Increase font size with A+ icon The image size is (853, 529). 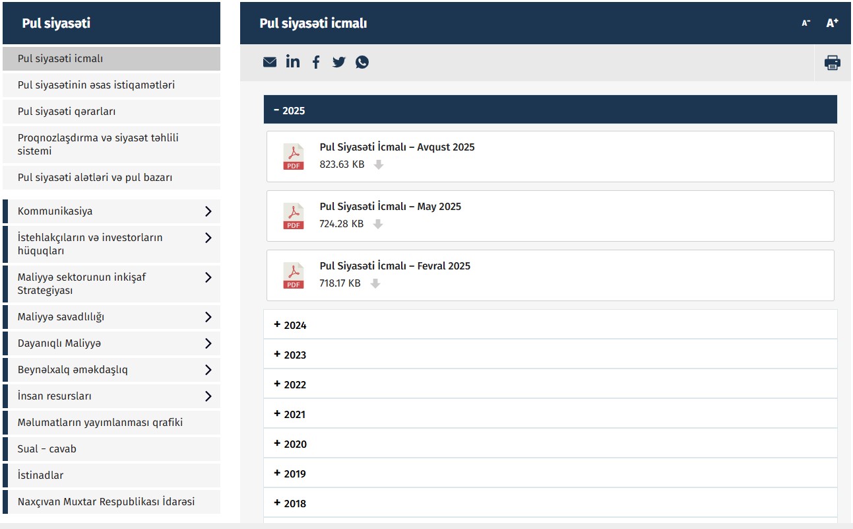pyautogui.click(x=832, y=23)
